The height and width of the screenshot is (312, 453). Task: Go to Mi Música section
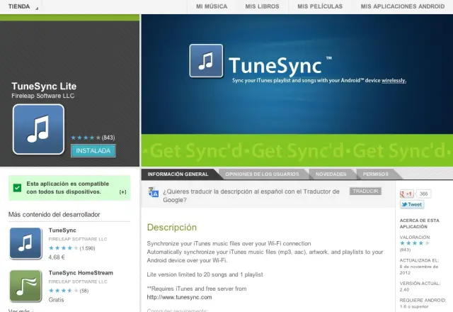pos(212,6)
